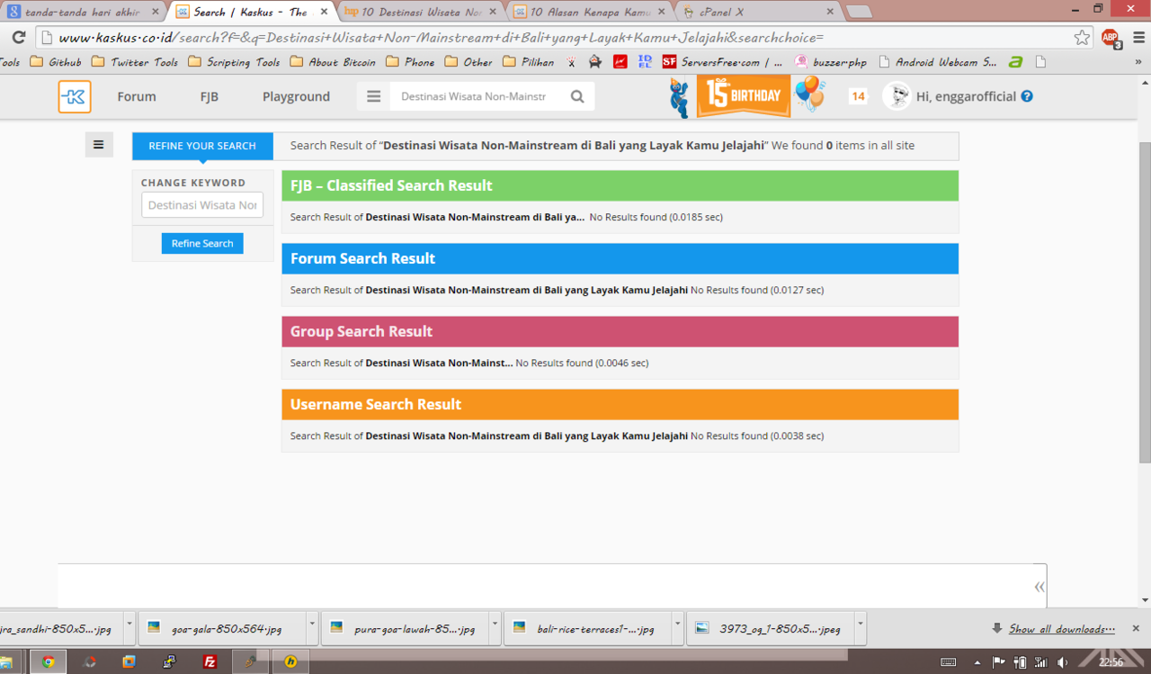Click the volume speaker icon in system tray
Image resolution: width=1151 pixels, height=674 pixels.
1064,662
